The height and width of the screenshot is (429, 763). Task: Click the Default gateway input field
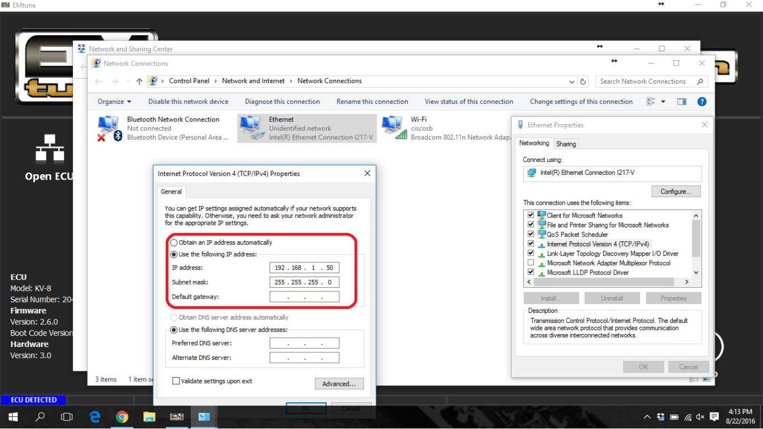click(304, 297)
